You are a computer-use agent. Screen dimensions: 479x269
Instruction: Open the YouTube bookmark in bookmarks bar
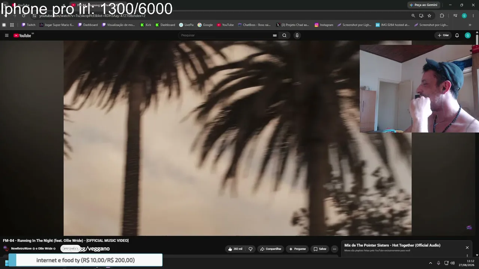(225, 25)
